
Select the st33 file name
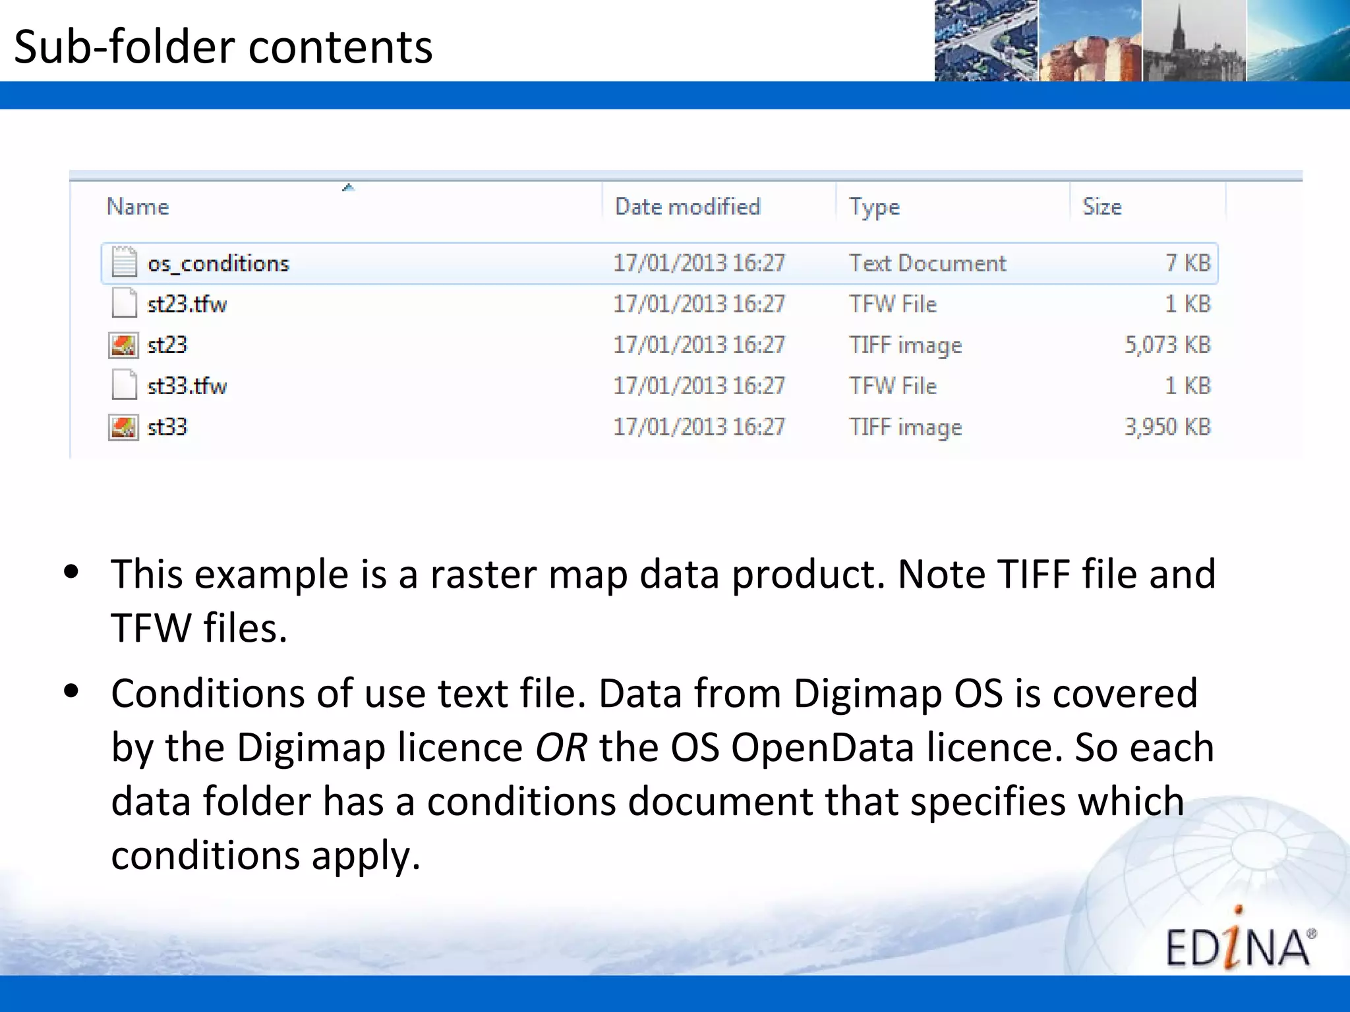pos(167,427)
